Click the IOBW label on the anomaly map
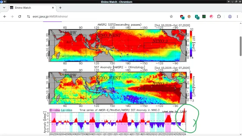Screen dimensions: 242x136 (70, 75)
